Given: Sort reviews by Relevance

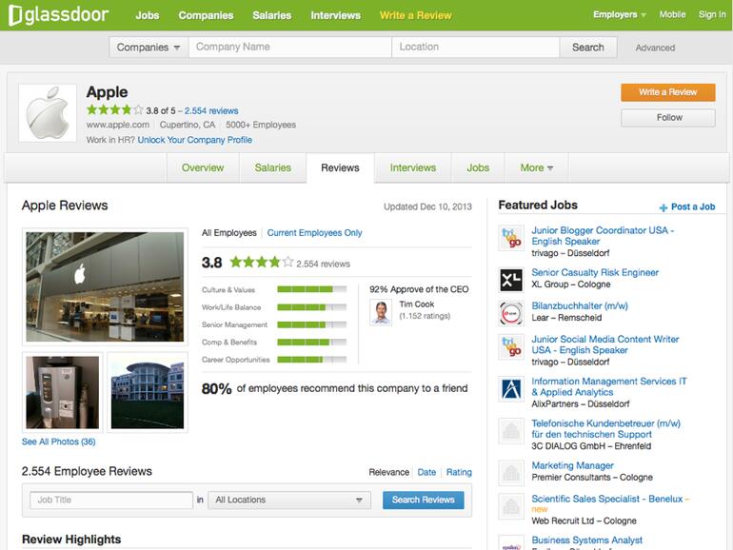Looking at the screenshot, I should 388,472.
